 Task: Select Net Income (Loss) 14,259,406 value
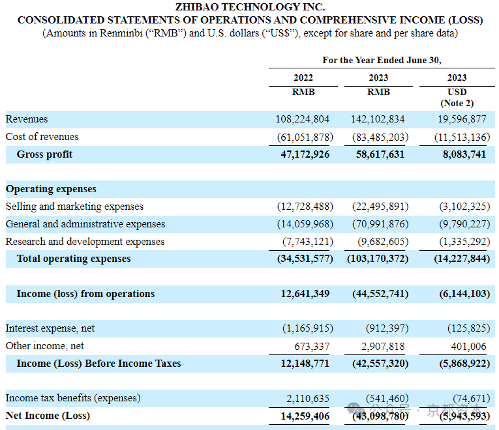tap(305, 416)
